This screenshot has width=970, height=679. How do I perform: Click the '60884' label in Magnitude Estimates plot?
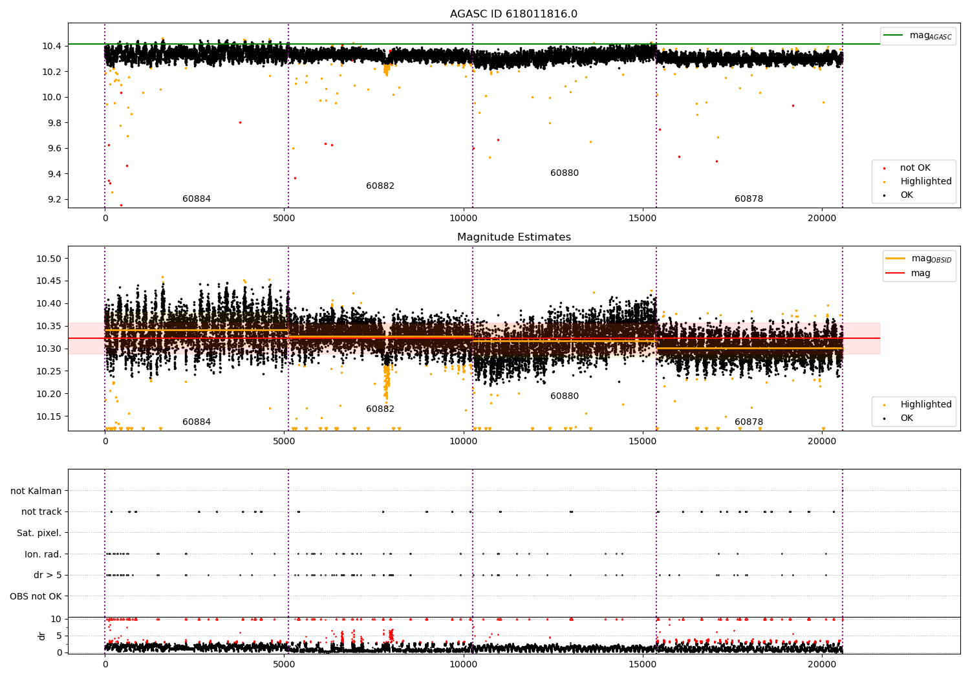197,422
